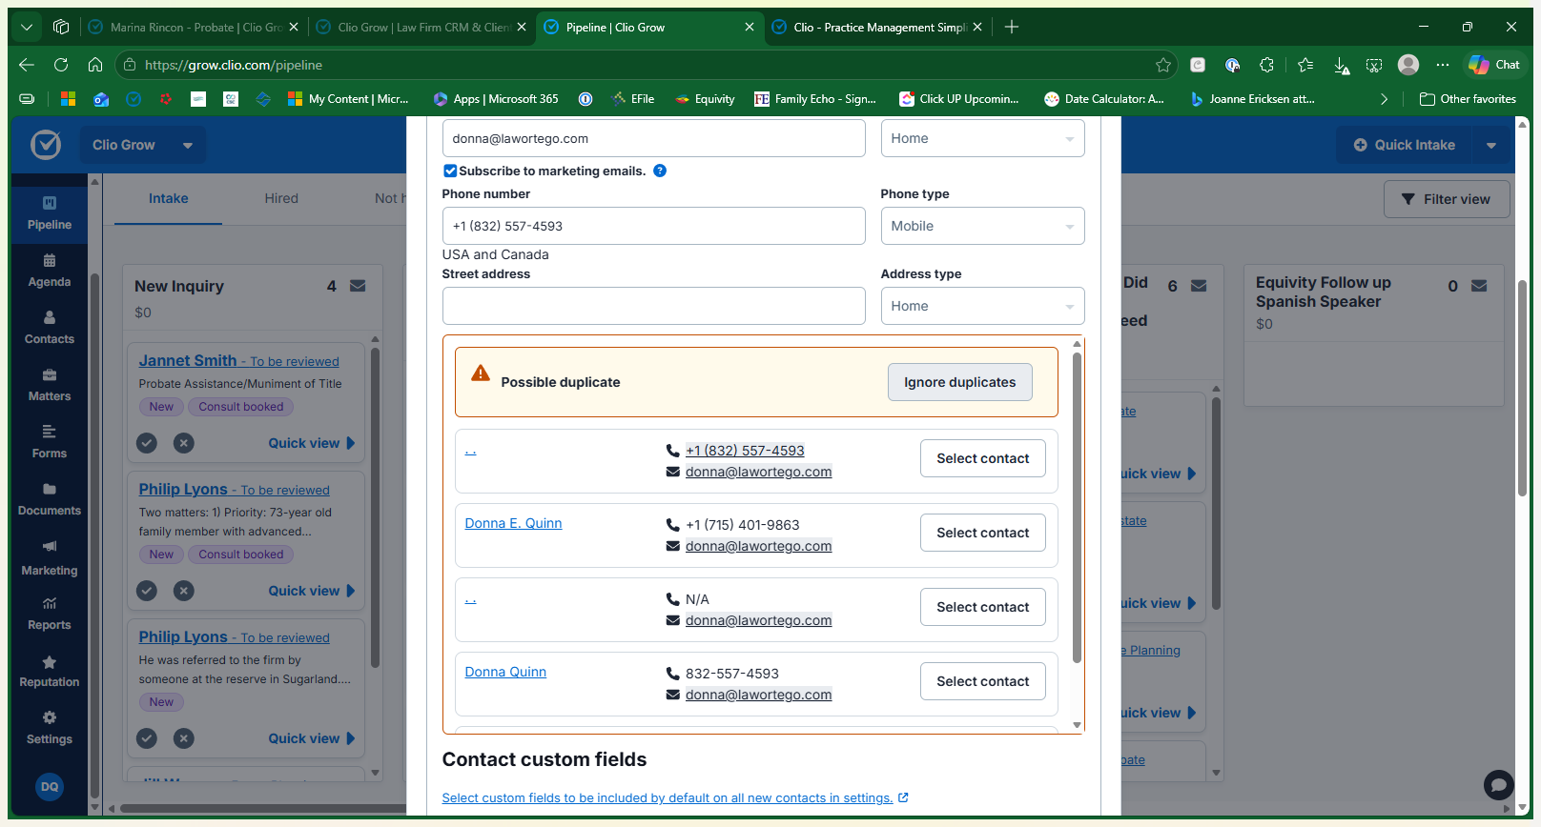The width and height of the screenshot is (1541, 827).
Task: Open the Address type Home dropdown
Action: click(982, 306)
